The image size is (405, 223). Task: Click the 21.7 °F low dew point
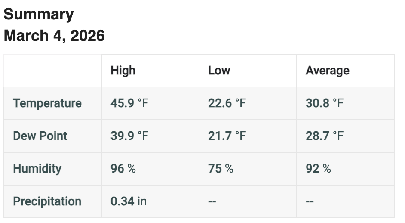coord(227,136)
